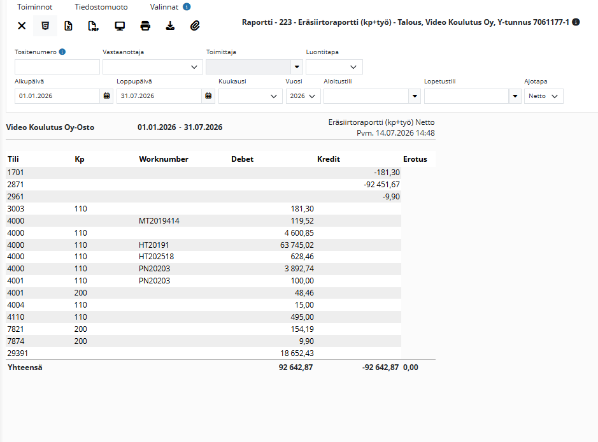Image resolution: width=598 pixels, height=442 pixels.
Task: Show report on screen monitor icon
Action: pos(120,26)
